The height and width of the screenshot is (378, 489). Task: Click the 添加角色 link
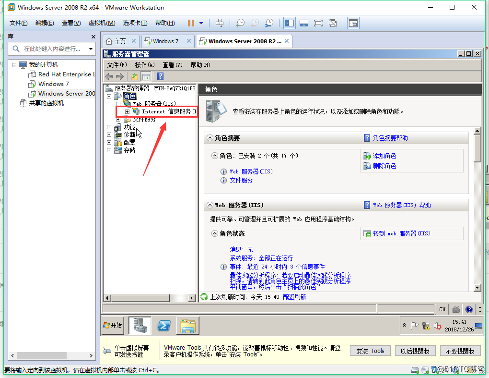coord(384,156)
